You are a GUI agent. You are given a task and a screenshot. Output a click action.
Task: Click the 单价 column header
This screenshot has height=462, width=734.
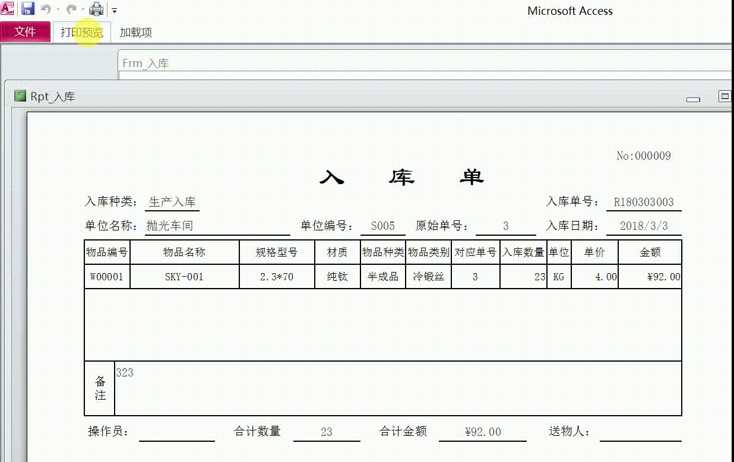[594, 252]
